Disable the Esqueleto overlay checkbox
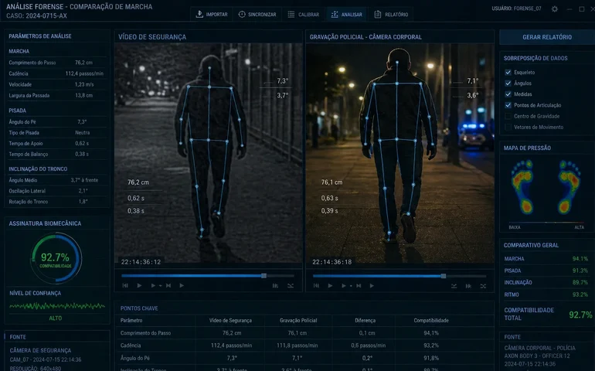The image size is (595, 371). (508, 72)
